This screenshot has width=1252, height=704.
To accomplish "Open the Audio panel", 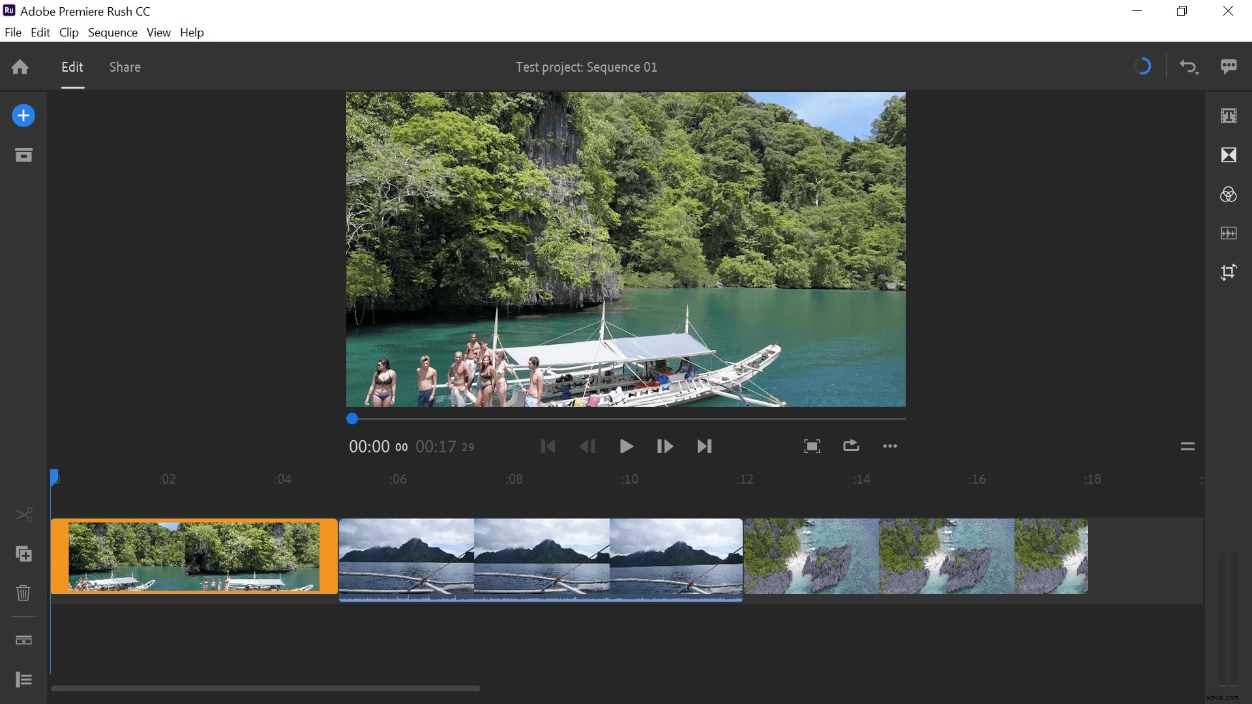I will coord(1229,233).
